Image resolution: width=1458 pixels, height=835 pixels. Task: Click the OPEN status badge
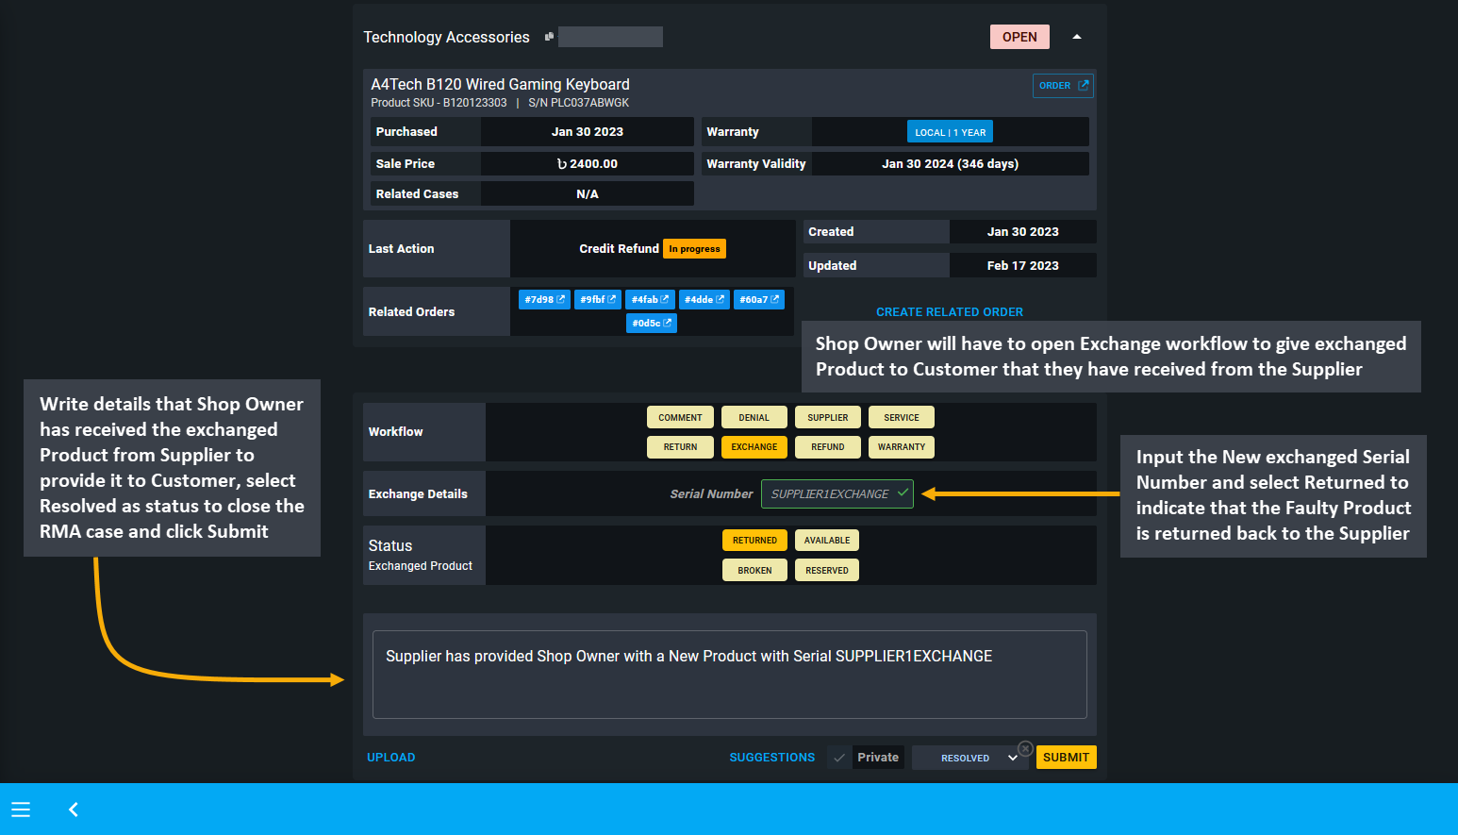tap(1019, 37)
